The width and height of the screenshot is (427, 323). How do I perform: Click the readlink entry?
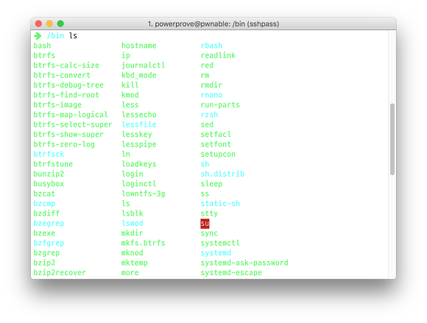(218, 55)
